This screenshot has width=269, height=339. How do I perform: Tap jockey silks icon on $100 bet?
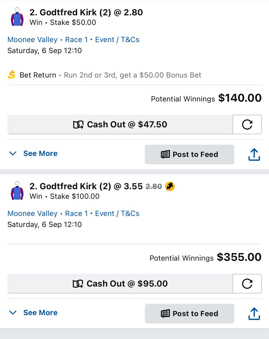[17, 191]
